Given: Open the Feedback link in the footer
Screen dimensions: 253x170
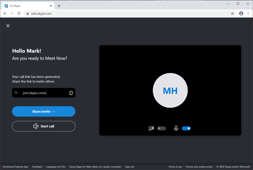Looking at the screenshot, I should [37, 167].
